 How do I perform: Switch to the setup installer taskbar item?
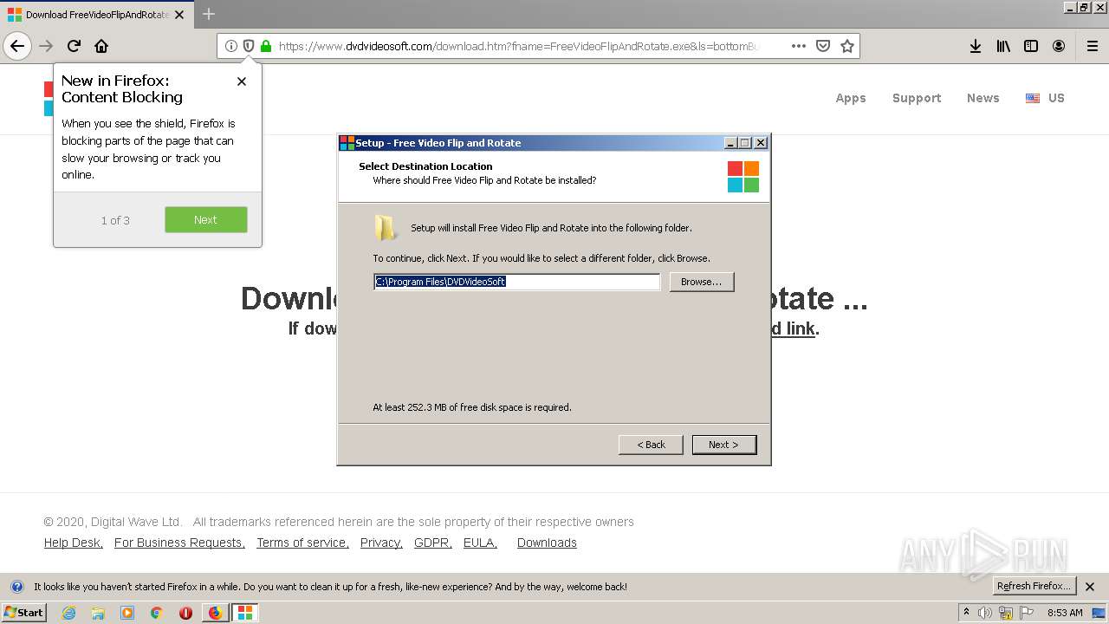245,613
